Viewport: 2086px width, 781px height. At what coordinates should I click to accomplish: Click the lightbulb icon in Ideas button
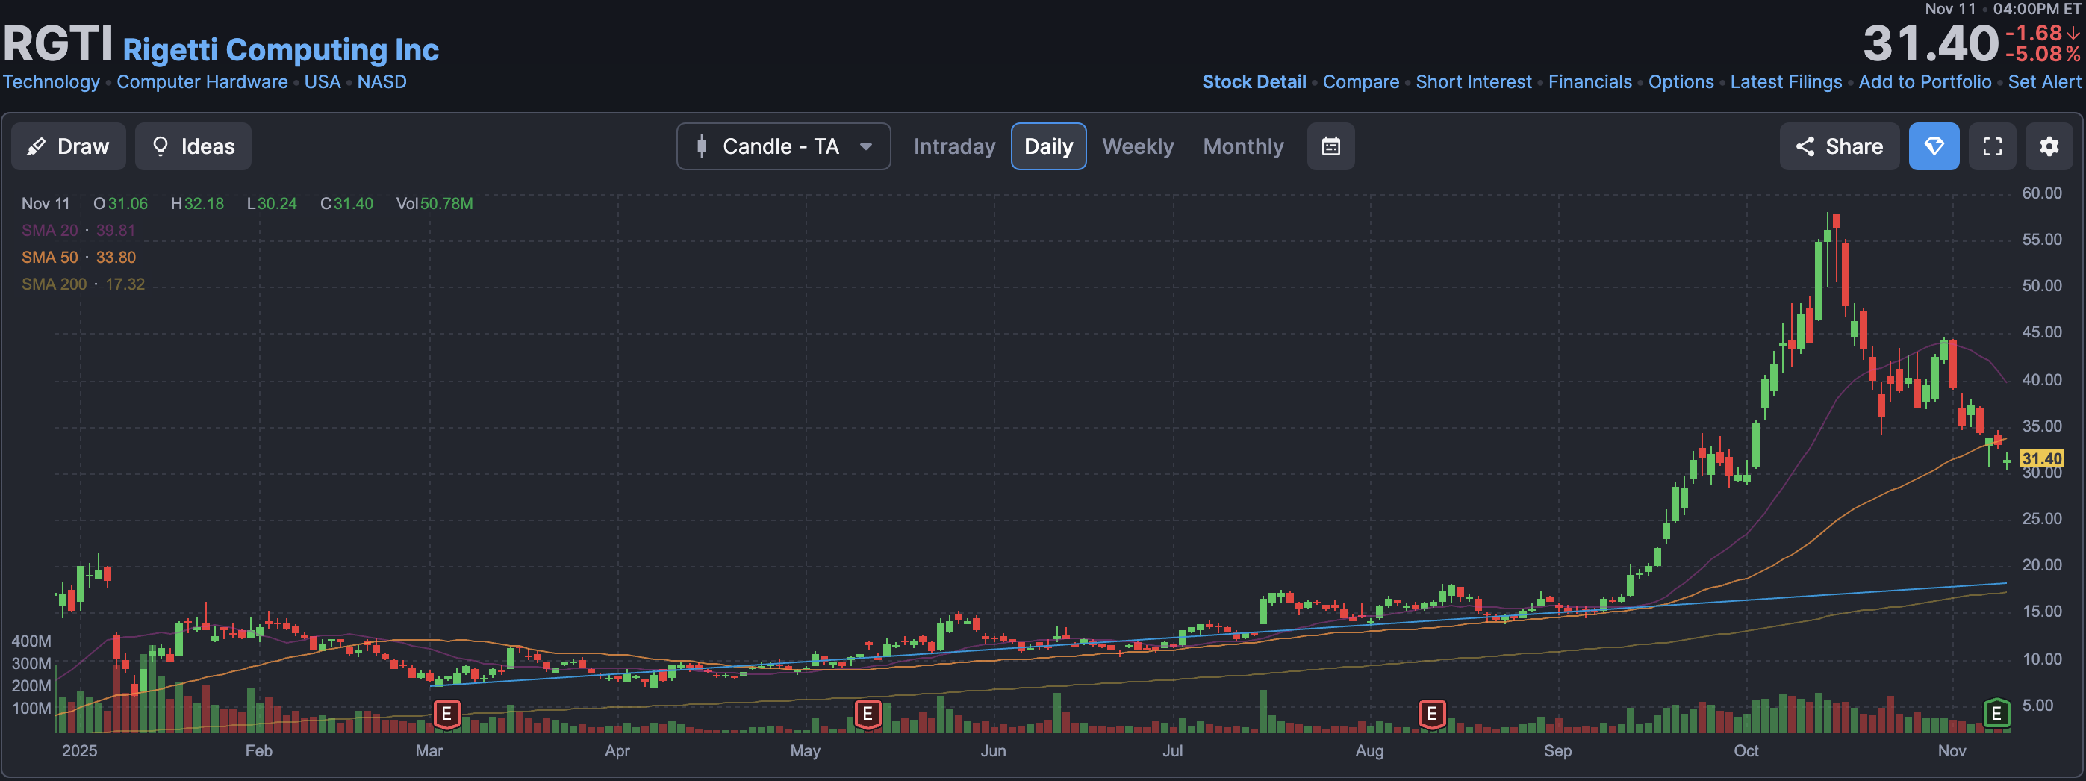pyautogui.click(x=161, y=146)
